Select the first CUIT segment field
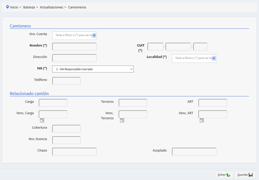 pos(155,47)
